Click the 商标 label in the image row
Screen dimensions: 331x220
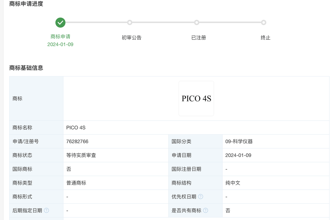(17, 98)
